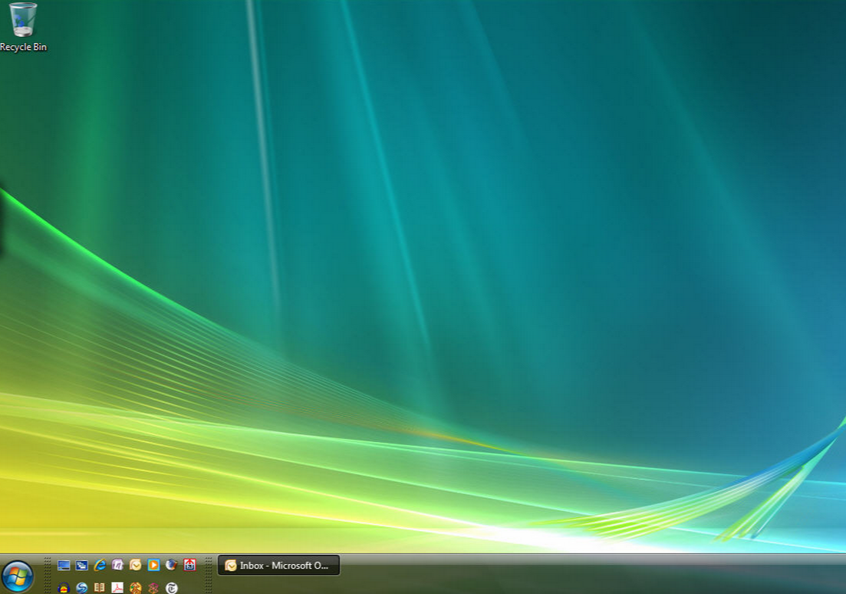Launch Audacity headphones icon in quick launch
Screen dimensions: 846x594
click(64, 588)
